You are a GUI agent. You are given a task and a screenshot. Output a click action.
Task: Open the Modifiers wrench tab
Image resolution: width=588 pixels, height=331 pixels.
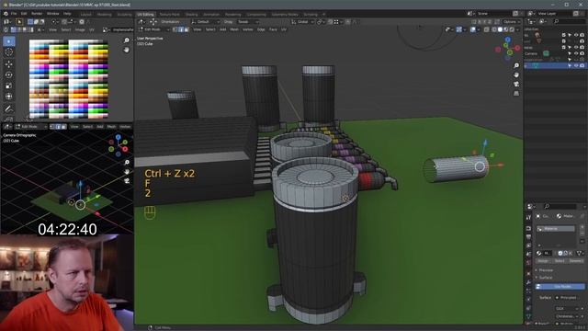[x=528, y=282]
